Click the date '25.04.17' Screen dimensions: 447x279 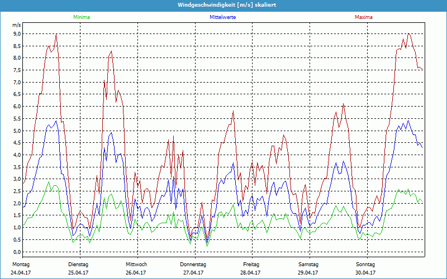tap(78, 273)
